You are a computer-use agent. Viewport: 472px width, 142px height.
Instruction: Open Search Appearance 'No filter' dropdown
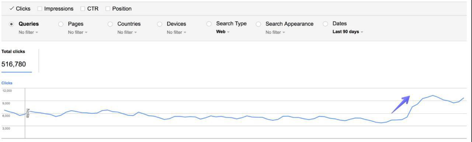pos(275,32)
